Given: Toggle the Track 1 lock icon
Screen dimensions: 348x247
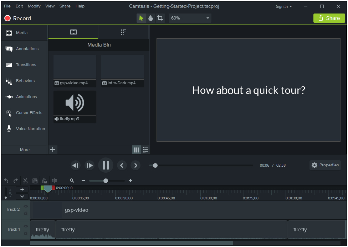Looking at the screenshot, I should pos(26,233).
